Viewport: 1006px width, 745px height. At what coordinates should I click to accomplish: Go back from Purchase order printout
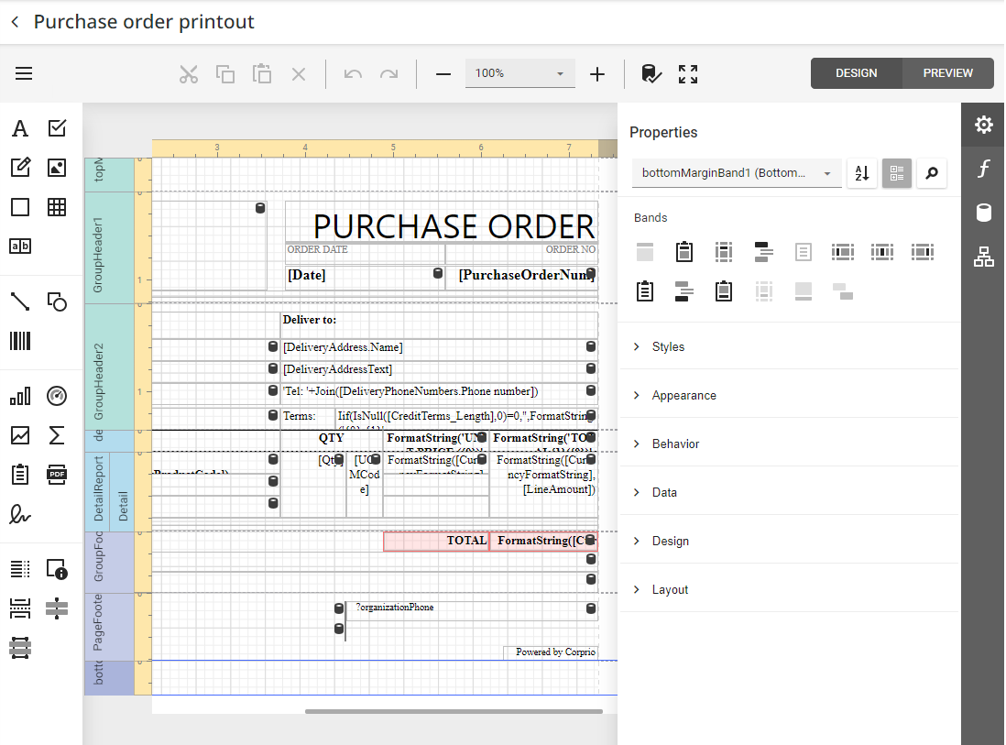point(16,22)
